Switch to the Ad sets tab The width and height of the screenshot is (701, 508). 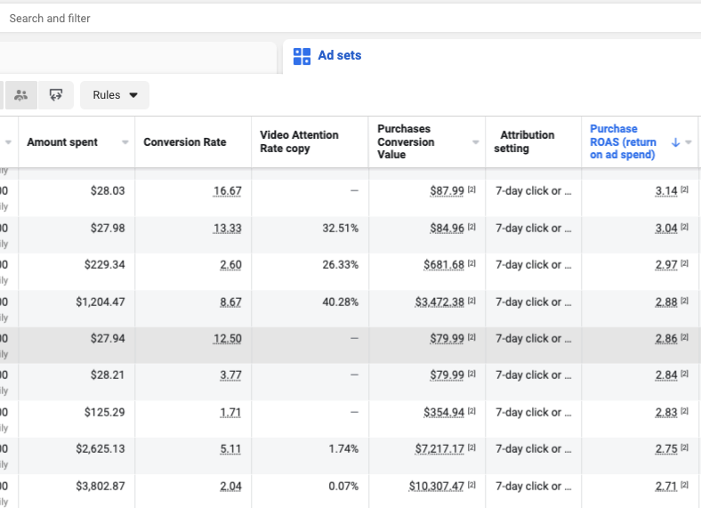tap(339, 56)
